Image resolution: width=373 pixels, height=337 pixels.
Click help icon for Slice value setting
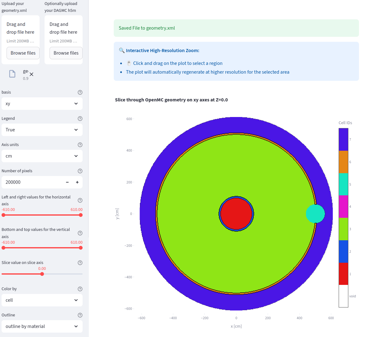click(80, 263)
